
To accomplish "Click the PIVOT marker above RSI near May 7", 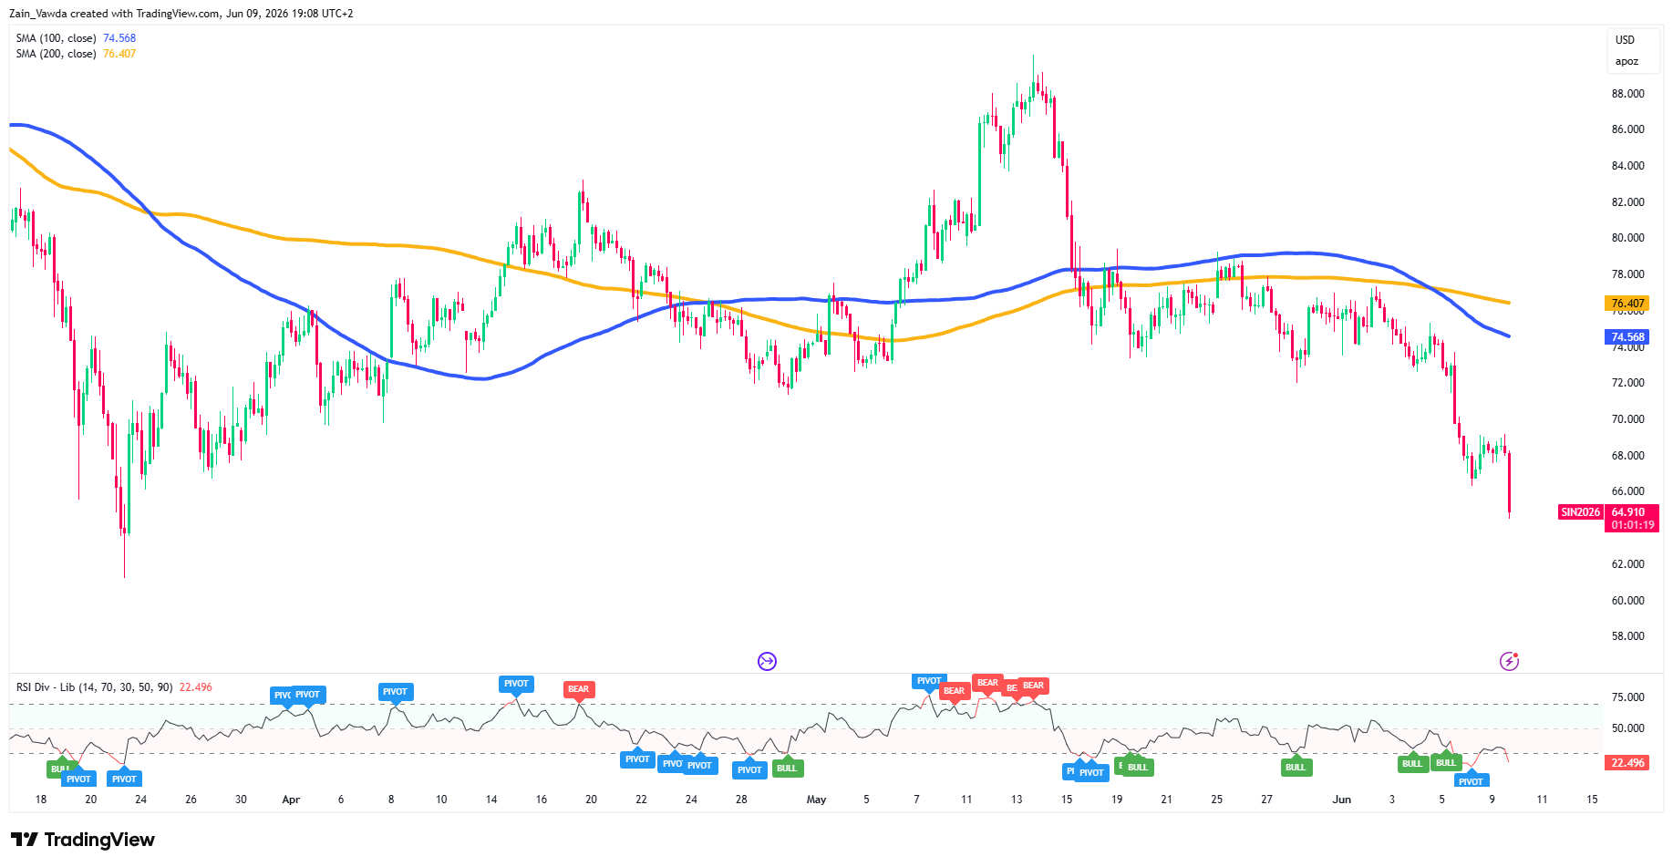I will click(929, 681).
